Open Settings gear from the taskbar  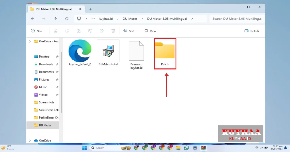195,148
